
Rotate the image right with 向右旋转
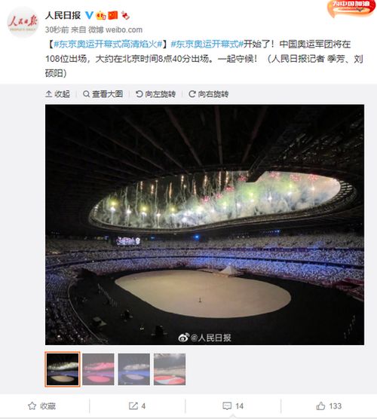tap(209, 94)
